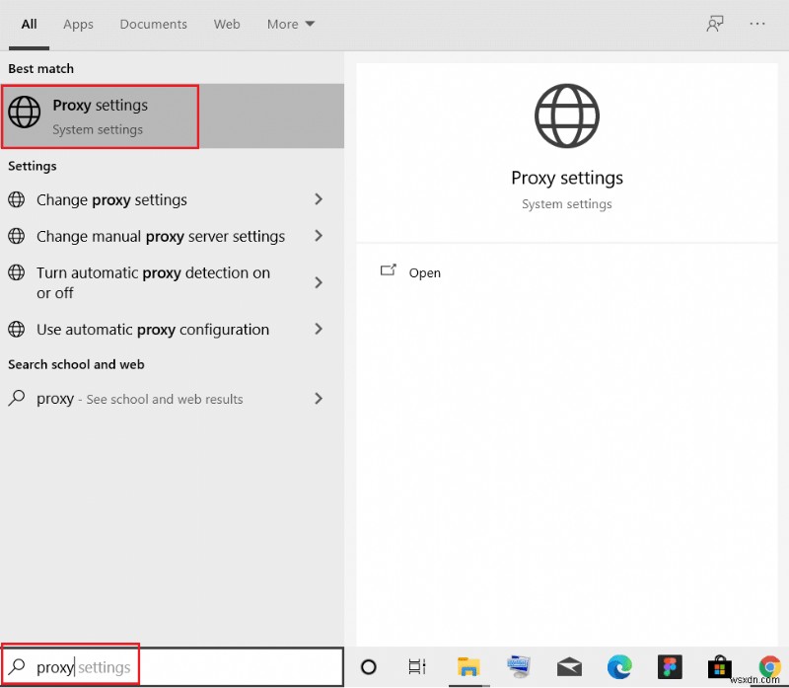Click Open to launch Proxy settings
Screen dimensions: 789x688
click(x=424, y=272)
